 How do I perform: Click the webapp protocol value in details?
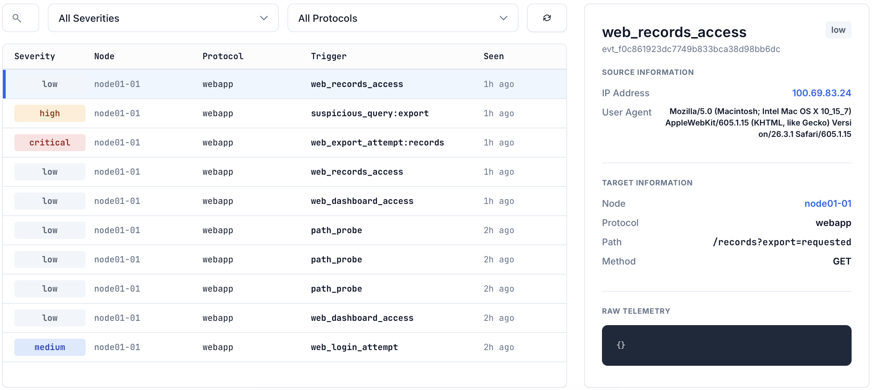833,223
